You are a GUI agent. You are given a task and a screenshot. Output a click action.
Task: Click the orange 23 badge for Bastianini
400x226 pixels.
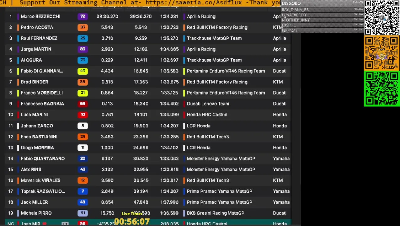coord(83,137)
